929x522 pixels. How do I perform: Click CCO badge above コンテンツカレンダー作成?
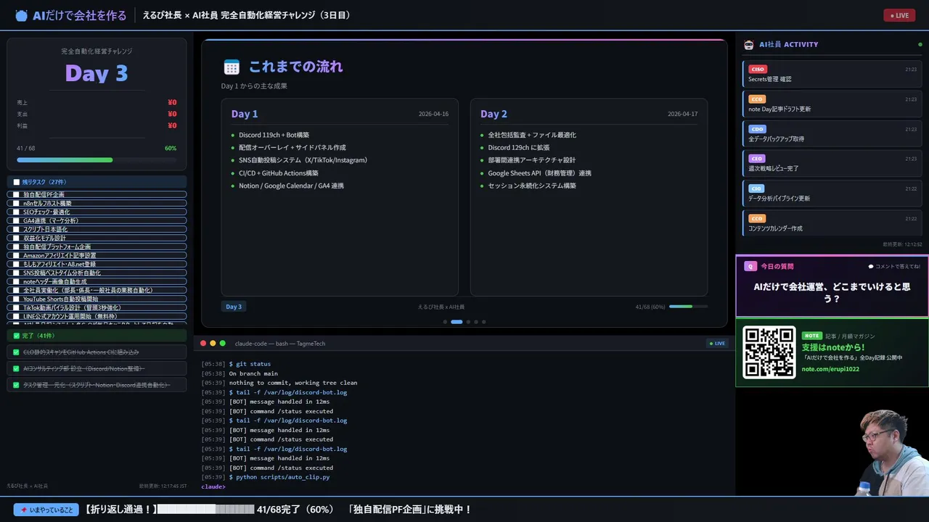(757, 218)
